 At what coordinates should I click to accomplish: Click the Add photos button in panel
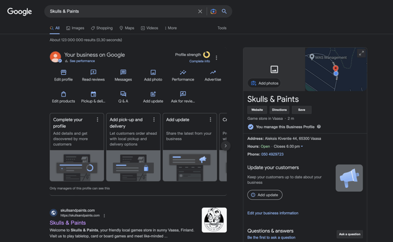(264, 83)
